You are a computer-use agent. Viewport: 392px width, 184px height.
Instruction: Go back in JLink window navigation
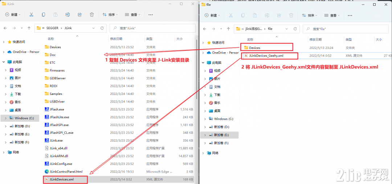[5, 28]
